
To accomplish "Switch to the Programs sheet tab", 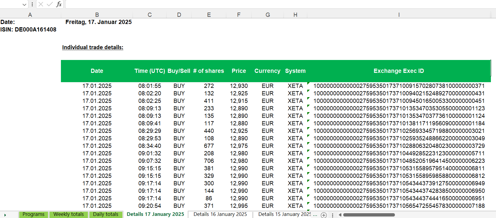I will pyautogui.click(x=33, y=214).
